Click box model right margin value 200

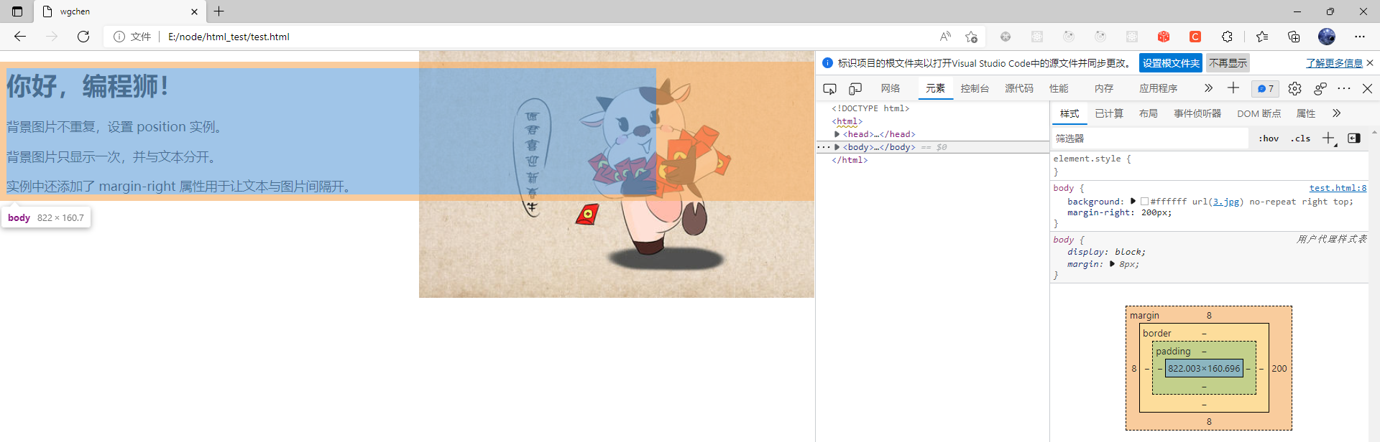click(1279, 368)
